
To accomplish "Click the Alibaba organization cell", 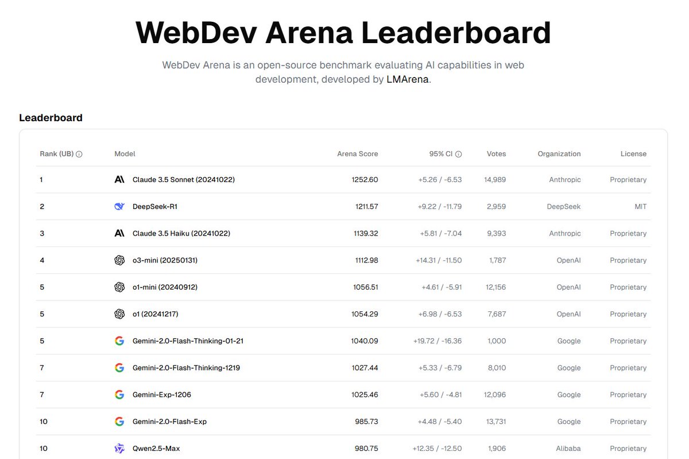I will coord(568,449).
